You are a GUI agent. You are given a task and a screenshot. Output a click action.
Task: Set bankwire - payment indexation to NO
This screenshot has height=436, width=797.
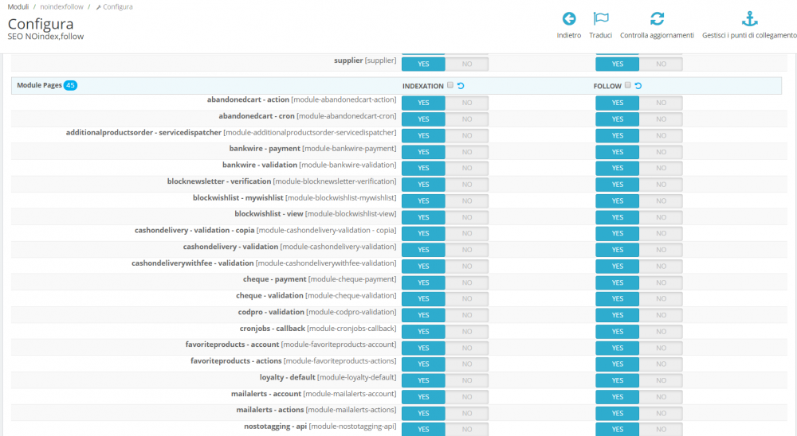pos(466,152)
